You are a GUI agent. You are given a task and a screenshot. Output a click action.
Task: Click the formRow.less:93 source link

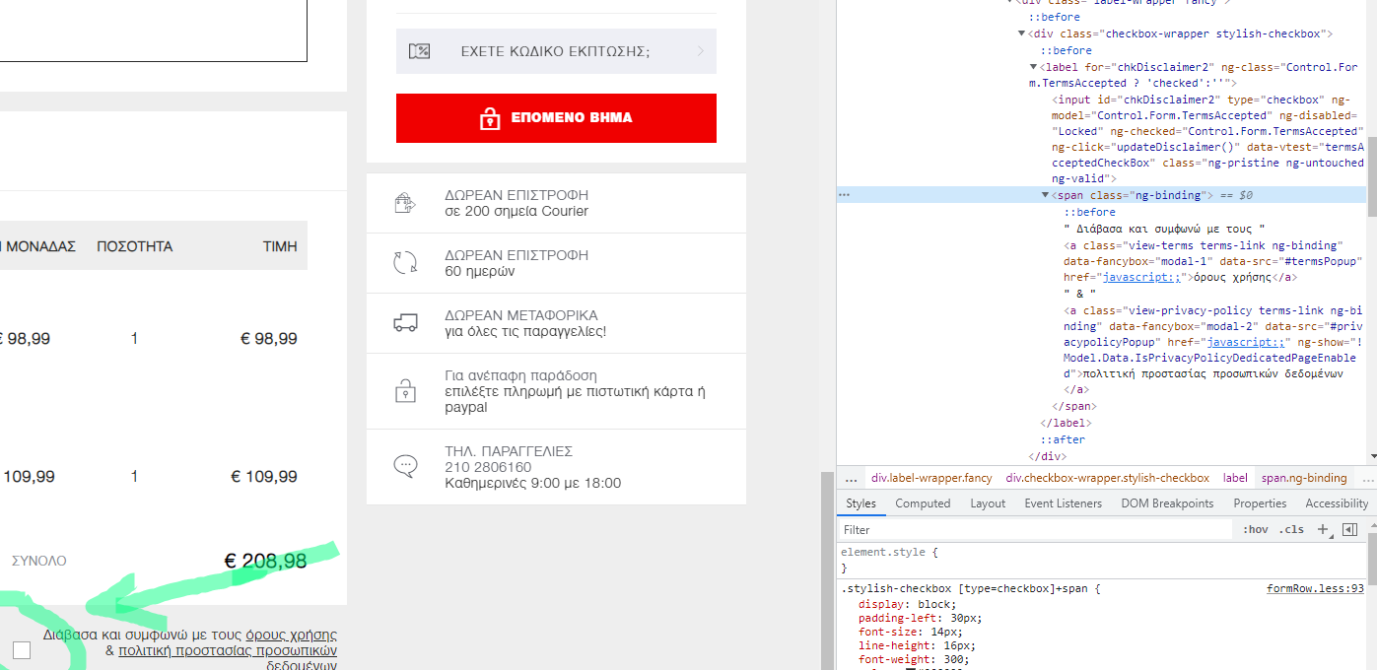tap(1315, 588)
